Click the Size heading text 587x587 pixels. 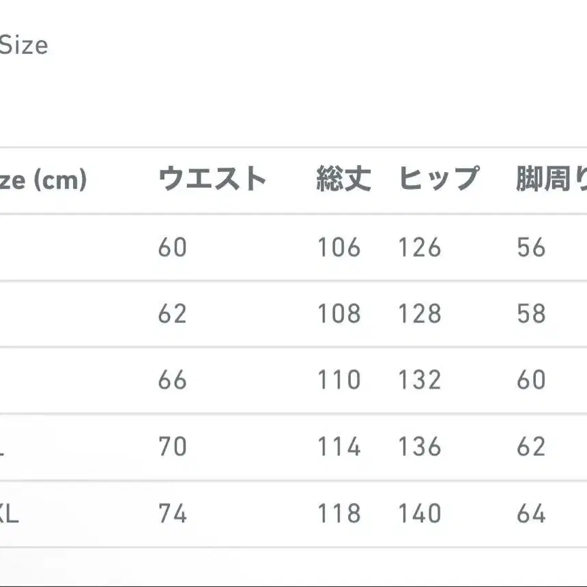click(x=24, y=45)
